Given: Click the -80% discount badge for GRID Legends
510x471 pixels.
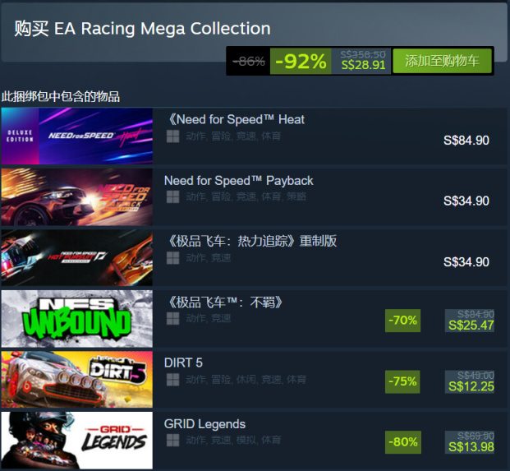Looking at the screenshot, I should coord(403,442).
